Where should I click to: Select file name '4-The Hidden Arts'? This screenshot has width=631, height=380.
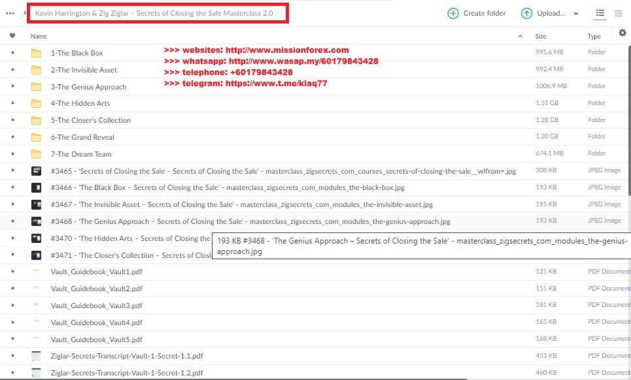coord(80,103)
